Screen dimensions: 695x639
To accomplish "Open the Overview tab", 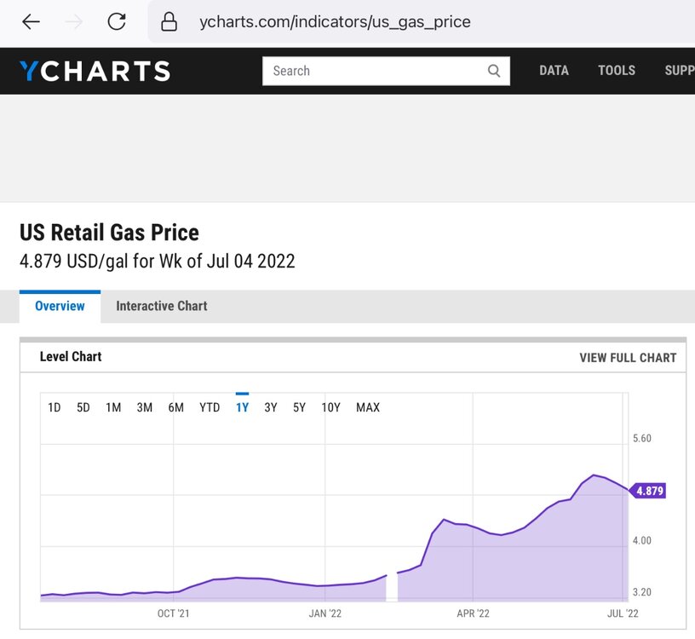I will coord(60,306).
